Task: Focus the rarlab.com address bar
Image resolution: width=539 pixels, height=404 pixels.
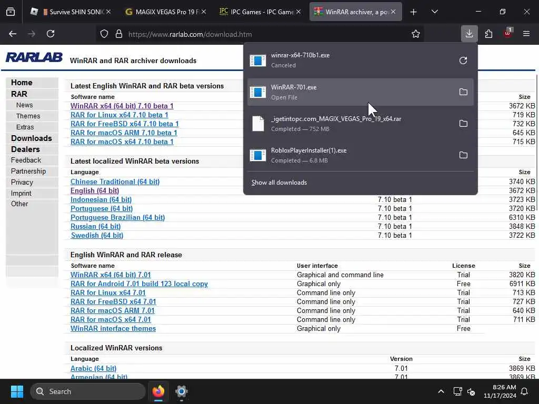Action: pyautogui.click(x=261, y=34)
